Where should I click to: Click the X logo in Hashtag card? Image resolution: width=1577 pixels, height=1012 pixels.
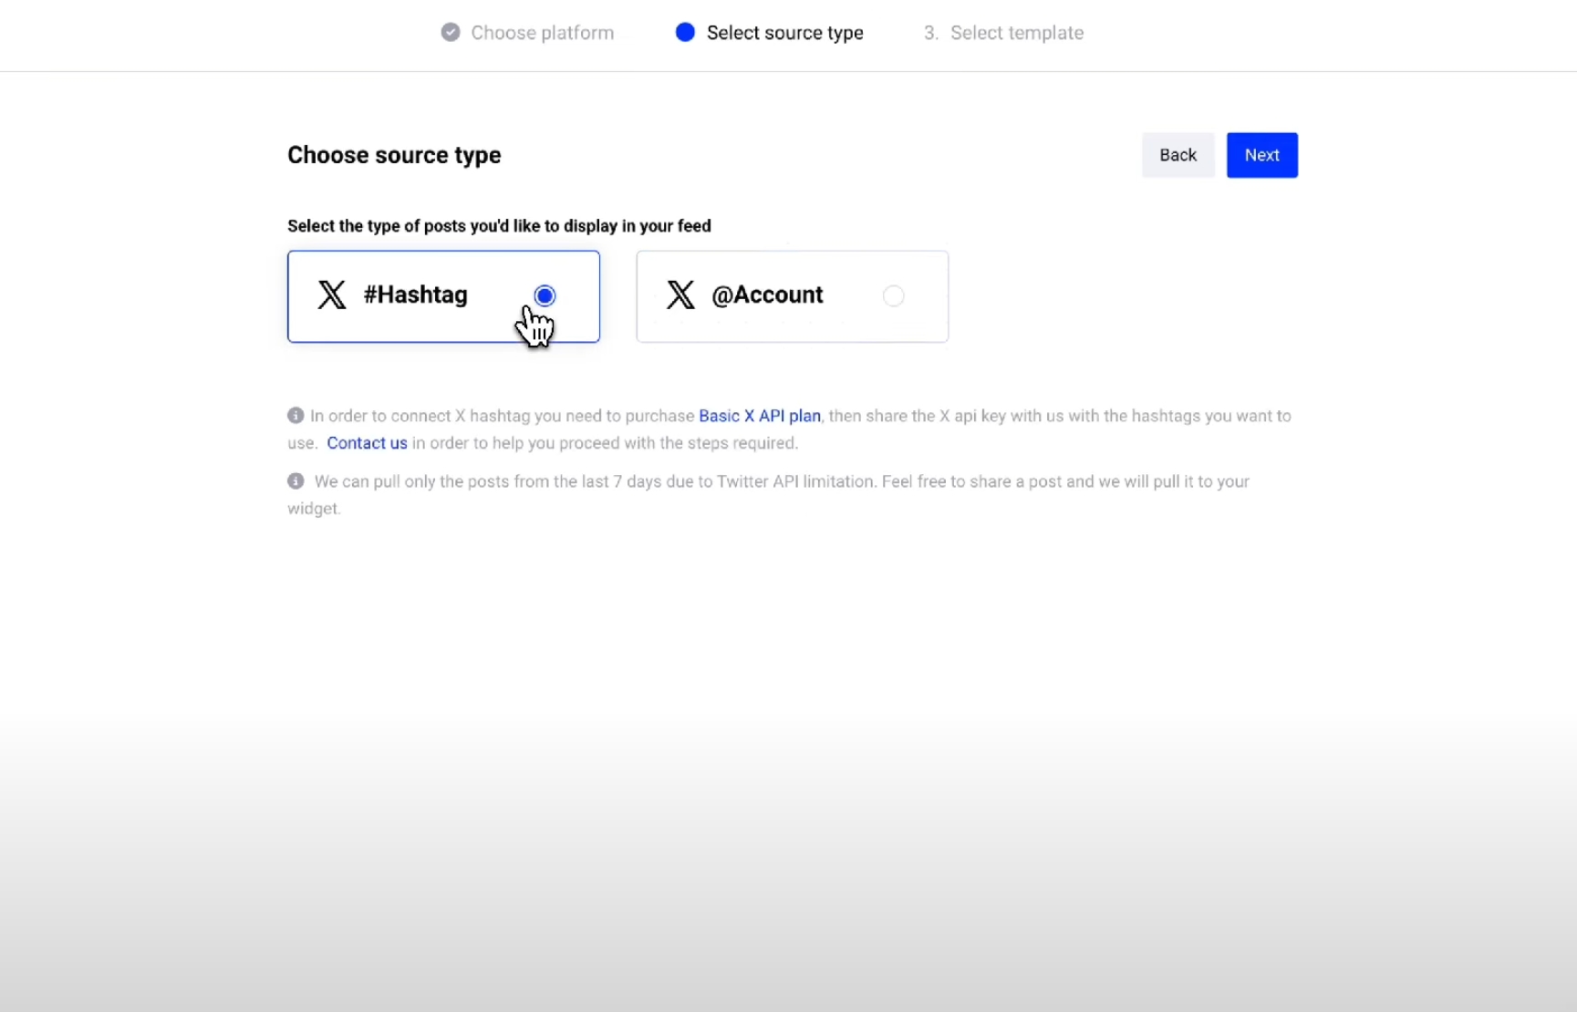(332, 294)
